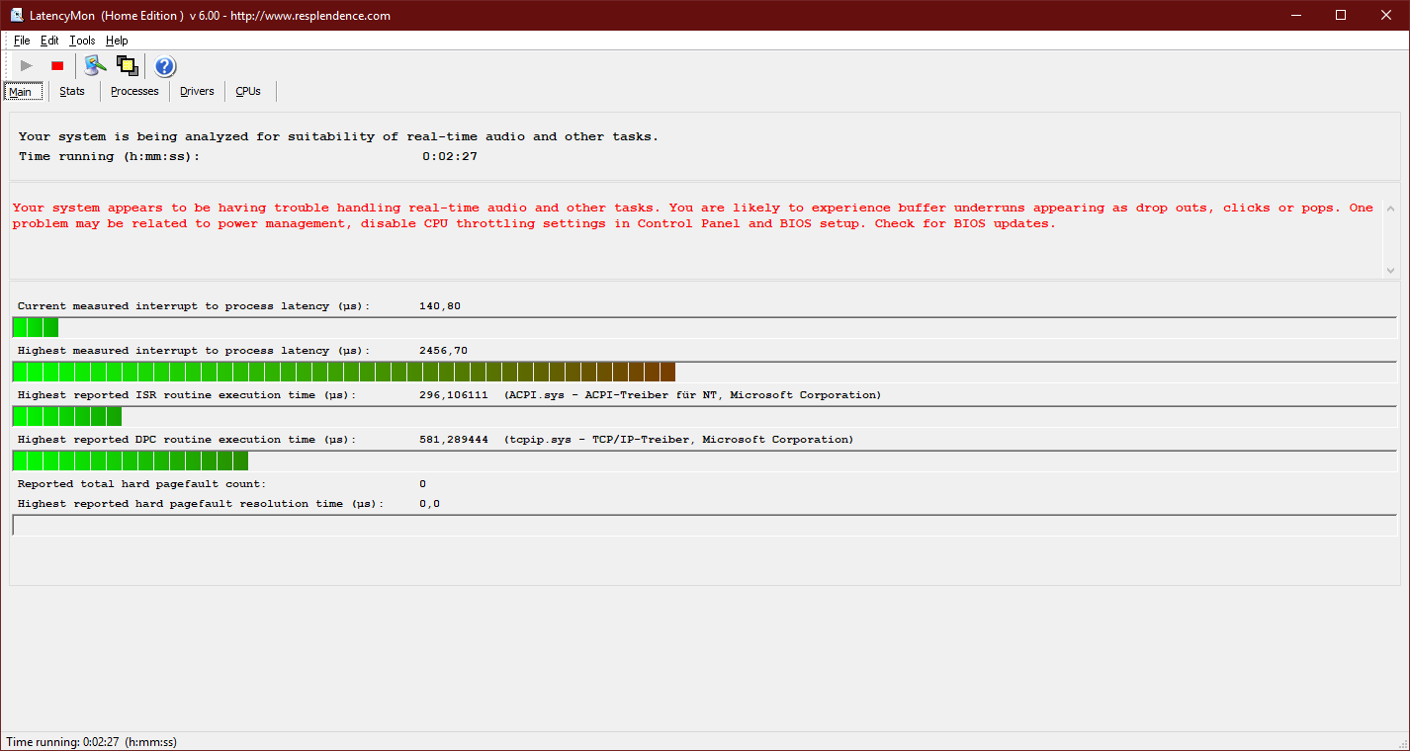Switch to the Drivers tab
Image resolution: width=1410 pixels, height=751 pixels.
click(x=197, y=91)
